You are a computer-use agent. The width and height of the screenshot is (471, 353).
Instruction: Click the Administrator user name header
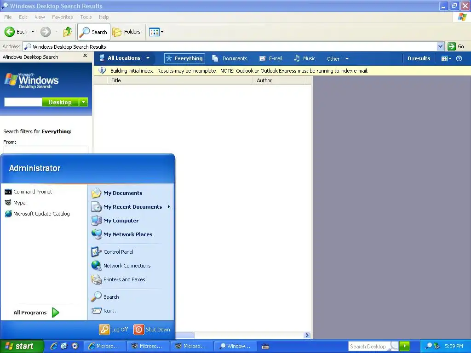(34, 168)
